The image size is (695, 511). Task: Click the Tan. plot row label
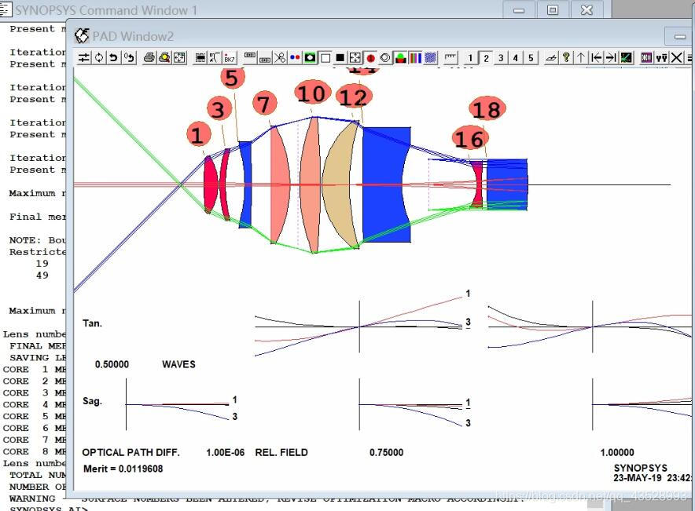click(x=92, y=323)
